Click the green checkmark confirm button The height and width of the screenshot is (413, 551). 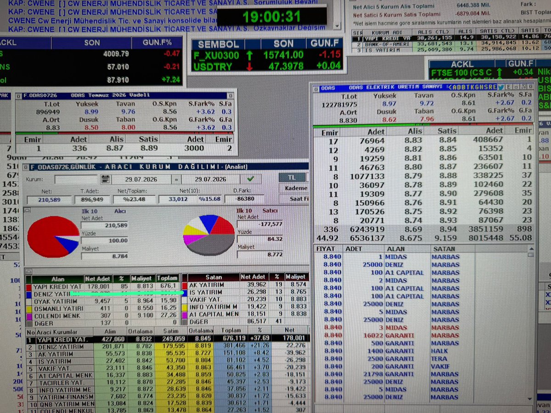coord(250,179)
